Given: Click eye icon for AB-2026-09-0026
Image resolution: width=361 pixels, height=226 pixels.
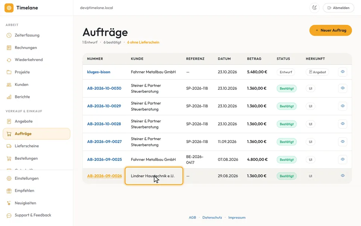Looking at the screenshot, I should [x=343, y=176].
